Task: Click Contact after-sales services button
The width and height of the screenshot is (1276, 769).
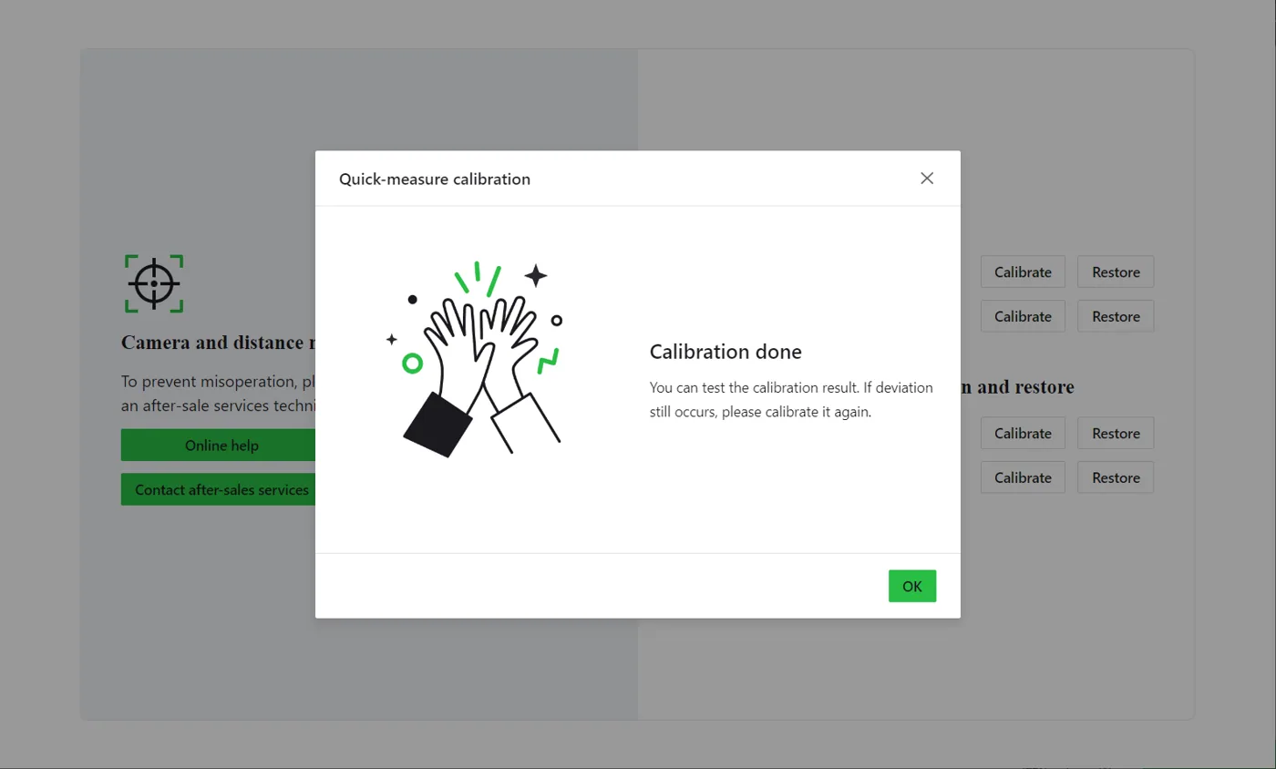Action: (218, 489)
